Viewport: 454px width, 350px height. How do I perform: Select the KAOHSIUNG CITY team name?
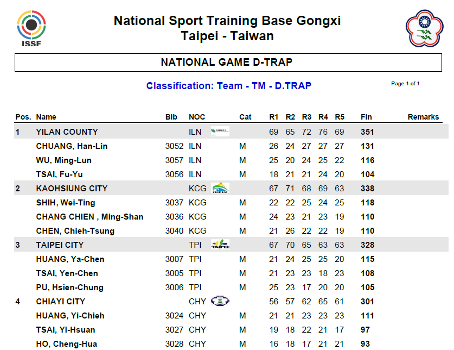(x=72, y=188)
